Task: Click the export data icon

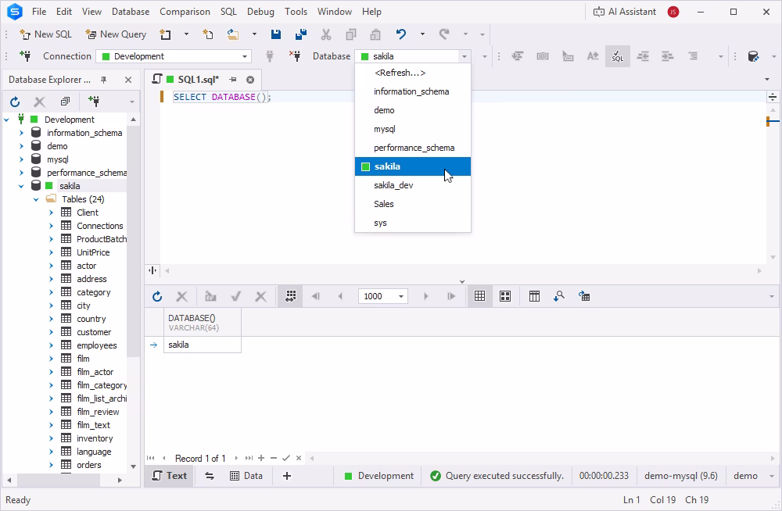Action: pyautogui.click(x=584, y=296)
